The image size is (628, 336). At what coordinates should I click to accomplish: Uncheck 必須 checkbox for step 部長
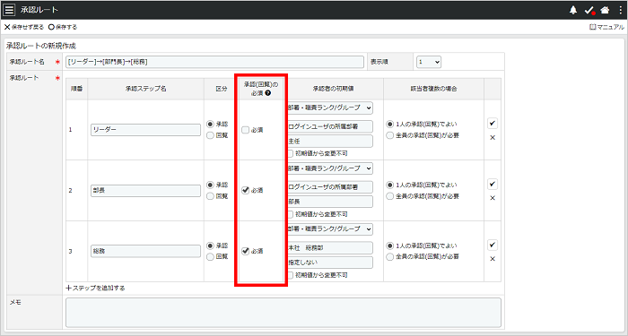pyautogui.click(x=246, y=190)
